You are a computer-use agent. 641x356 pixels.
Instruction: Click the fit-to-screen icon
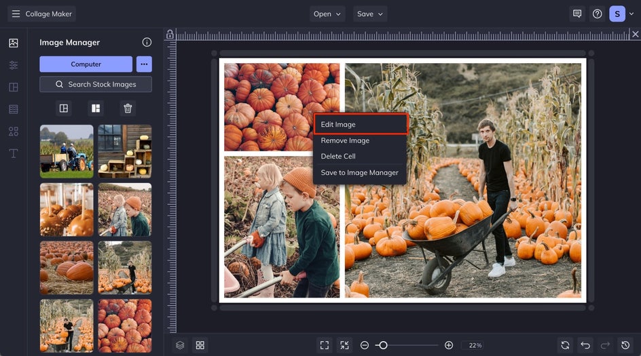tap(325, 345)
